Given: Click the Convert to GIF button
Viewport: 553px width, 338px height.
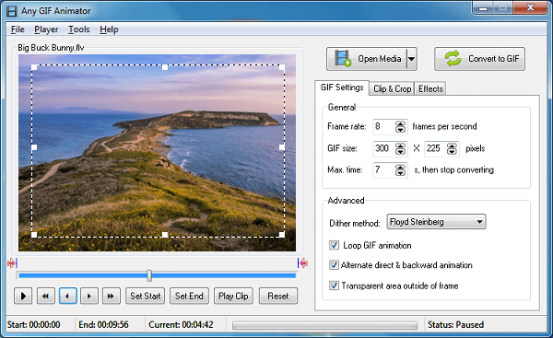Looking at the screenshot, I should pos(479,59).
